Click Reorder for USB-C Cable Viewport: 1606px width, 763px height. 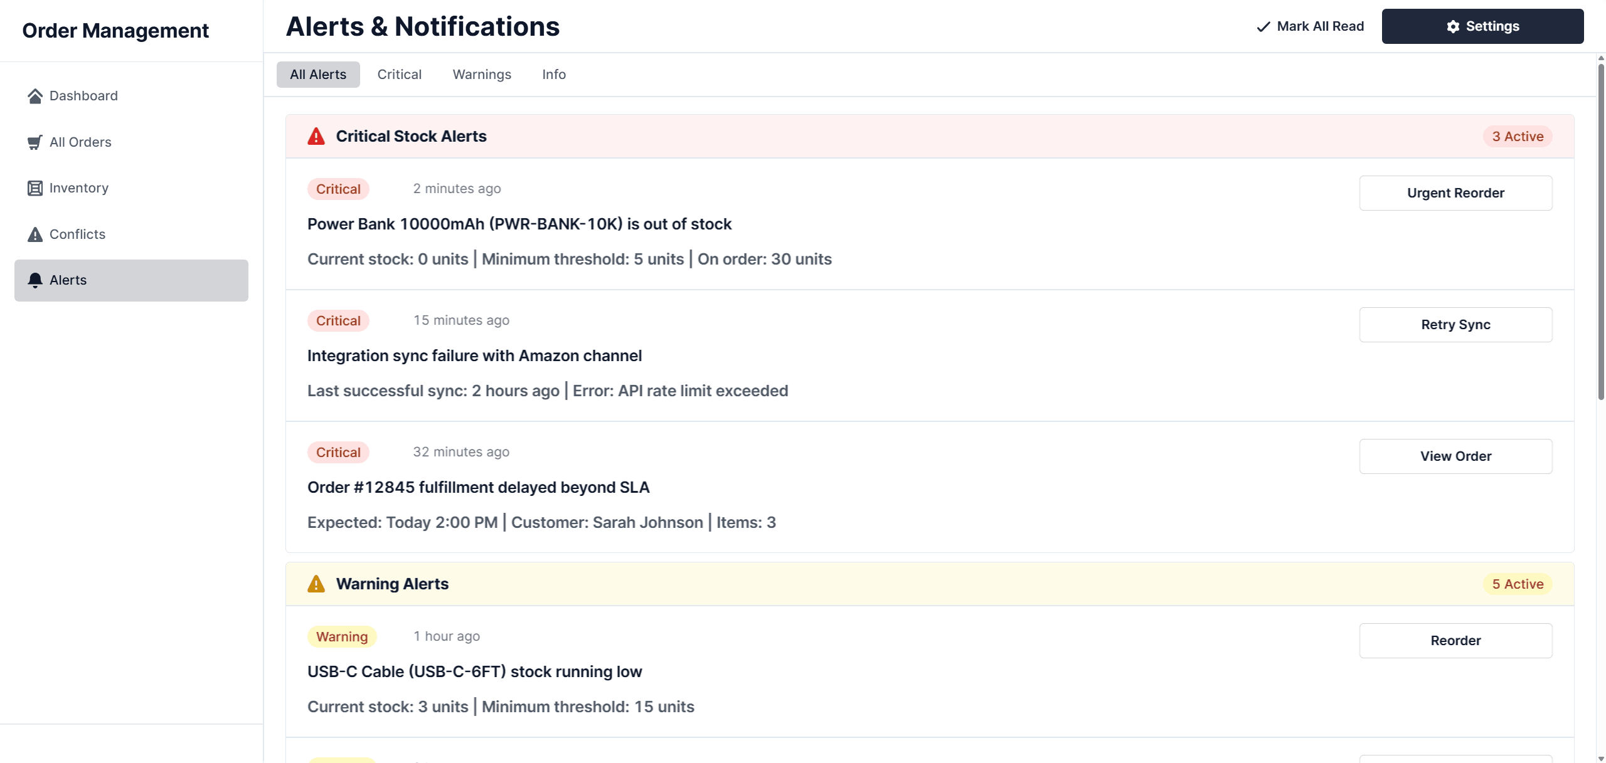pos(1455,641)
